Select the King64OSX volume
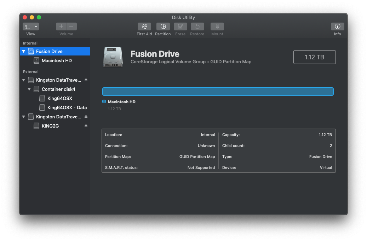 pyautogui.click(x=55, y=98)
